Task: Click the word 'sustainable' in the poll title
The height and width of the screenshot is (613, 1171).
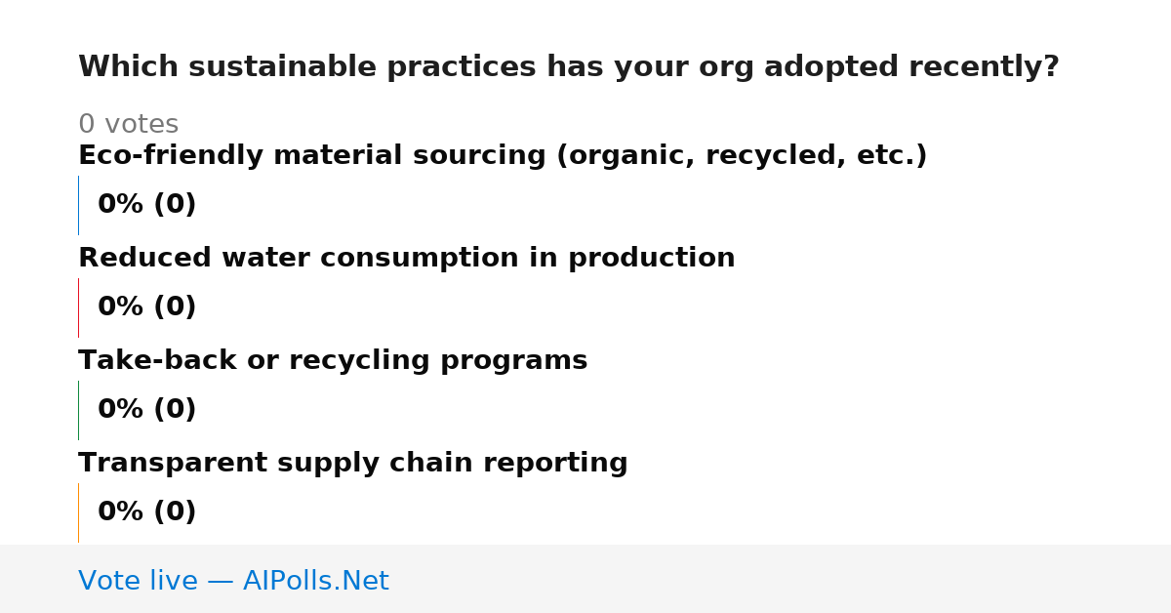Action: coord(284,67)
